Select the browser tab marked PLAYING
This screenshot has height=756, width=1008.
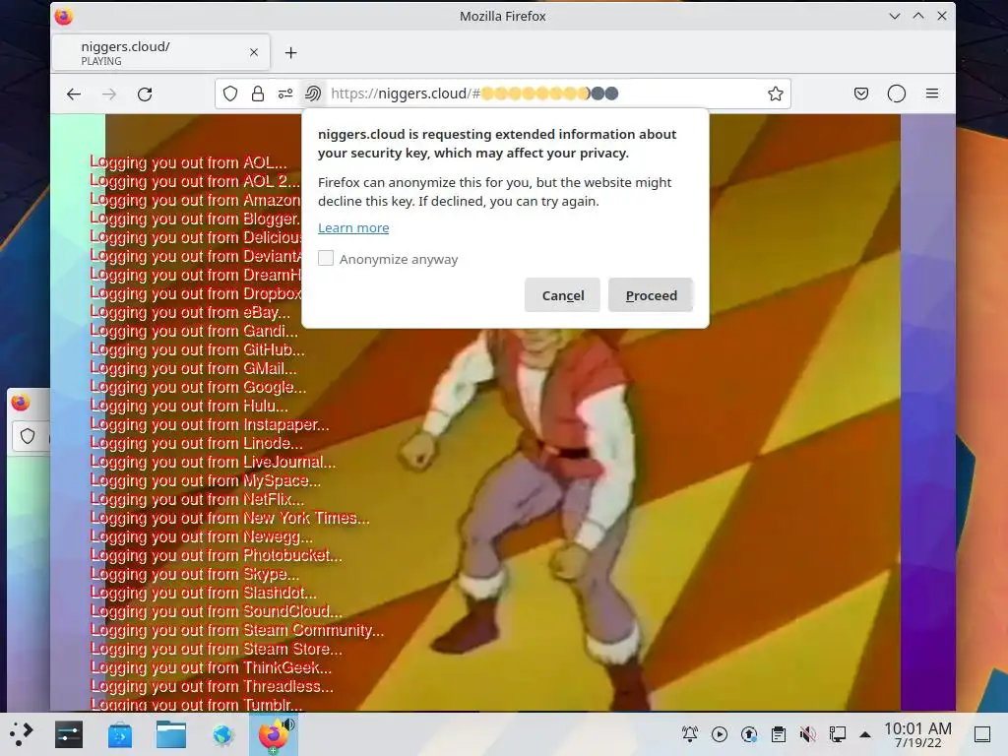coord(160,53)
